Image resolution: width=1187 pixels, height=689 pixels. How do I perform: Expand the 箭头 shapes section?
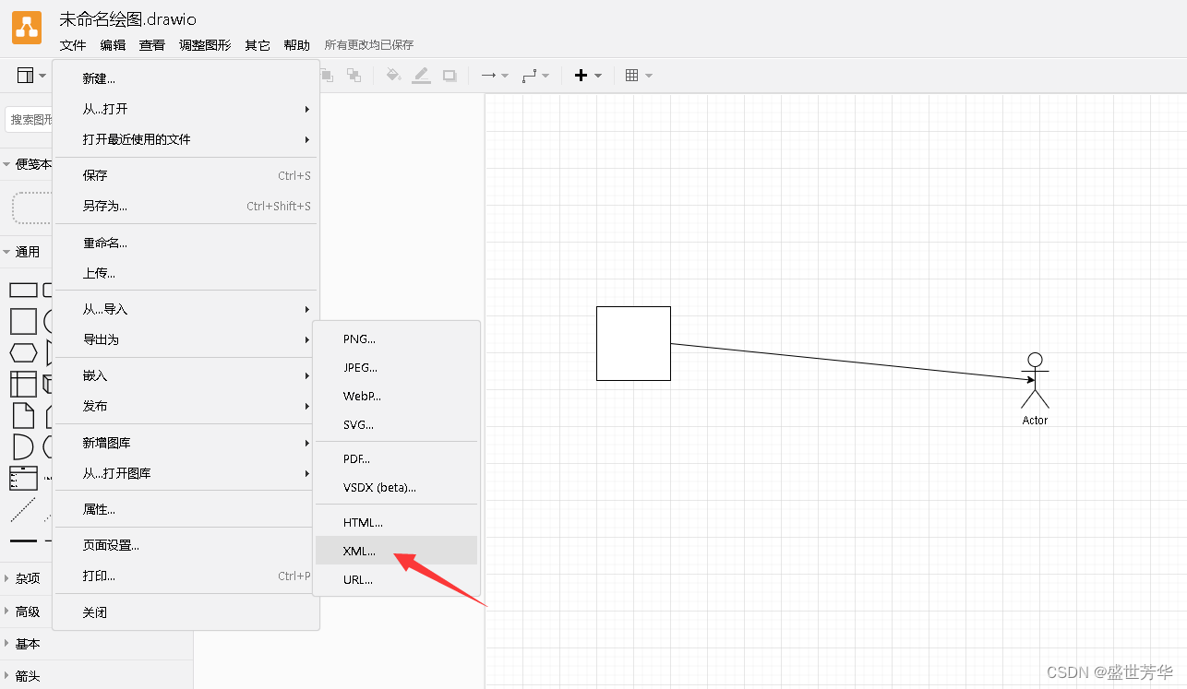(26, 676)
